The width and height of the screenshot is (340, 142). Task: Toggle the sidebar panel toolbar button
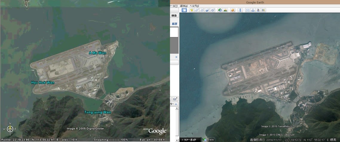[184, 10]
